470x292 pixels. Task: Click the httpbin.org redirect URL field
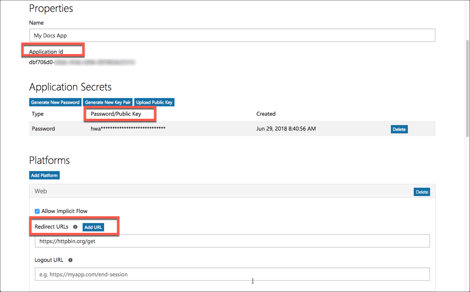185,240
